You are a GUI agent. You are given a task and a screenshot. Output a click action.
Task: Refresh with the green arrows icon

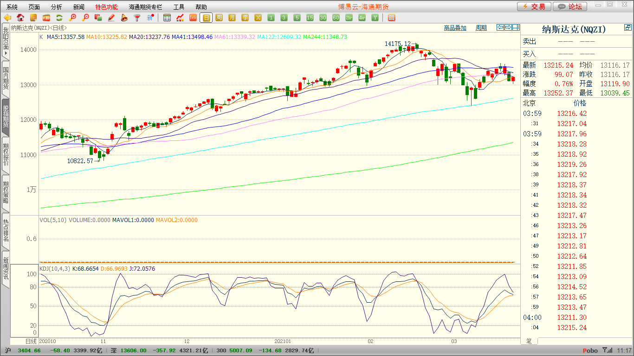click(x=59, y=18)
